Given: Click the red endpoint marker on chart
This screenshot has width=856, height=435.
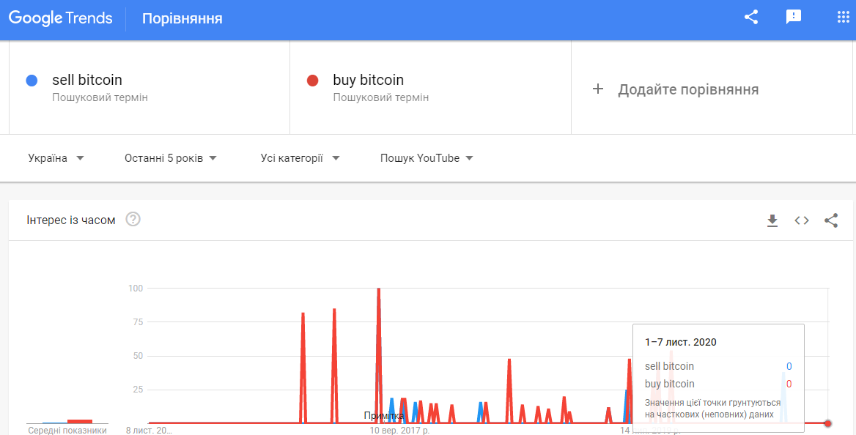Looking at the screenshot, I should click(828, 423).
